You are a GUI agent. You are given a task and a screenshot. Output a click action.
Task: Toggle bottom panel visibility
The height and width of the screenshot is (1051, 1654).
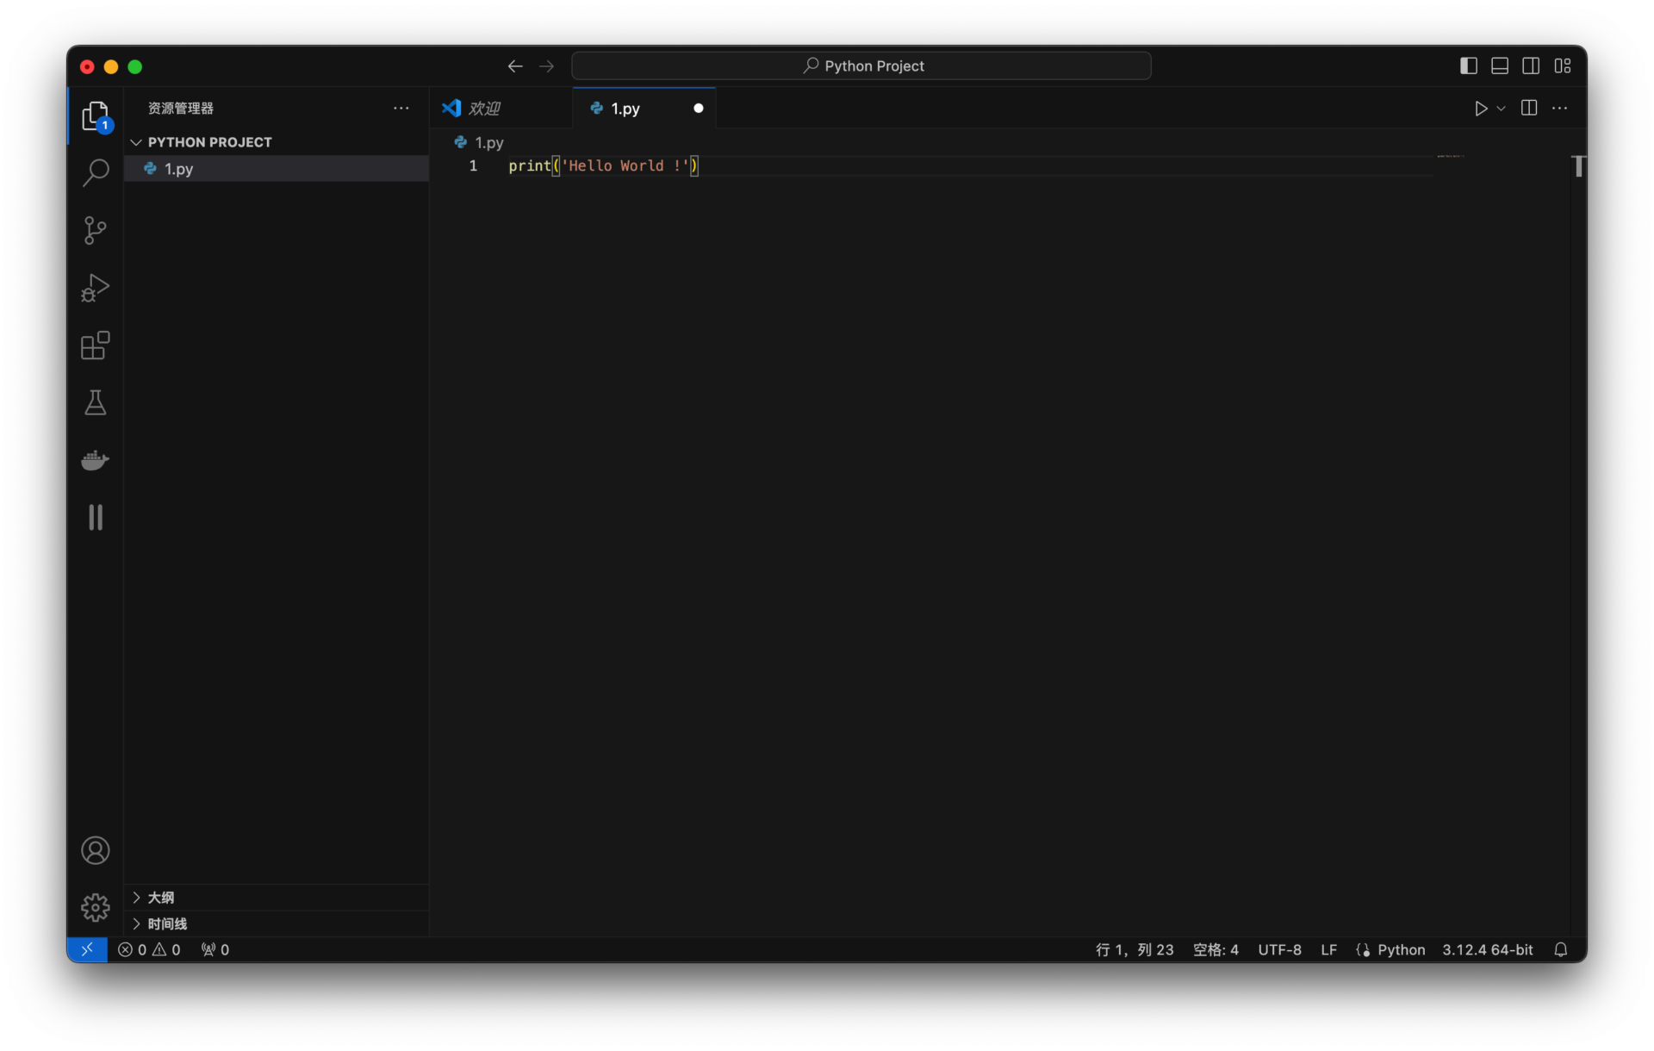[x=1500, y=65]
